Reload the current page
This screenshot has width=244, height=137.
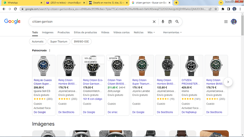tap(15, 9)
